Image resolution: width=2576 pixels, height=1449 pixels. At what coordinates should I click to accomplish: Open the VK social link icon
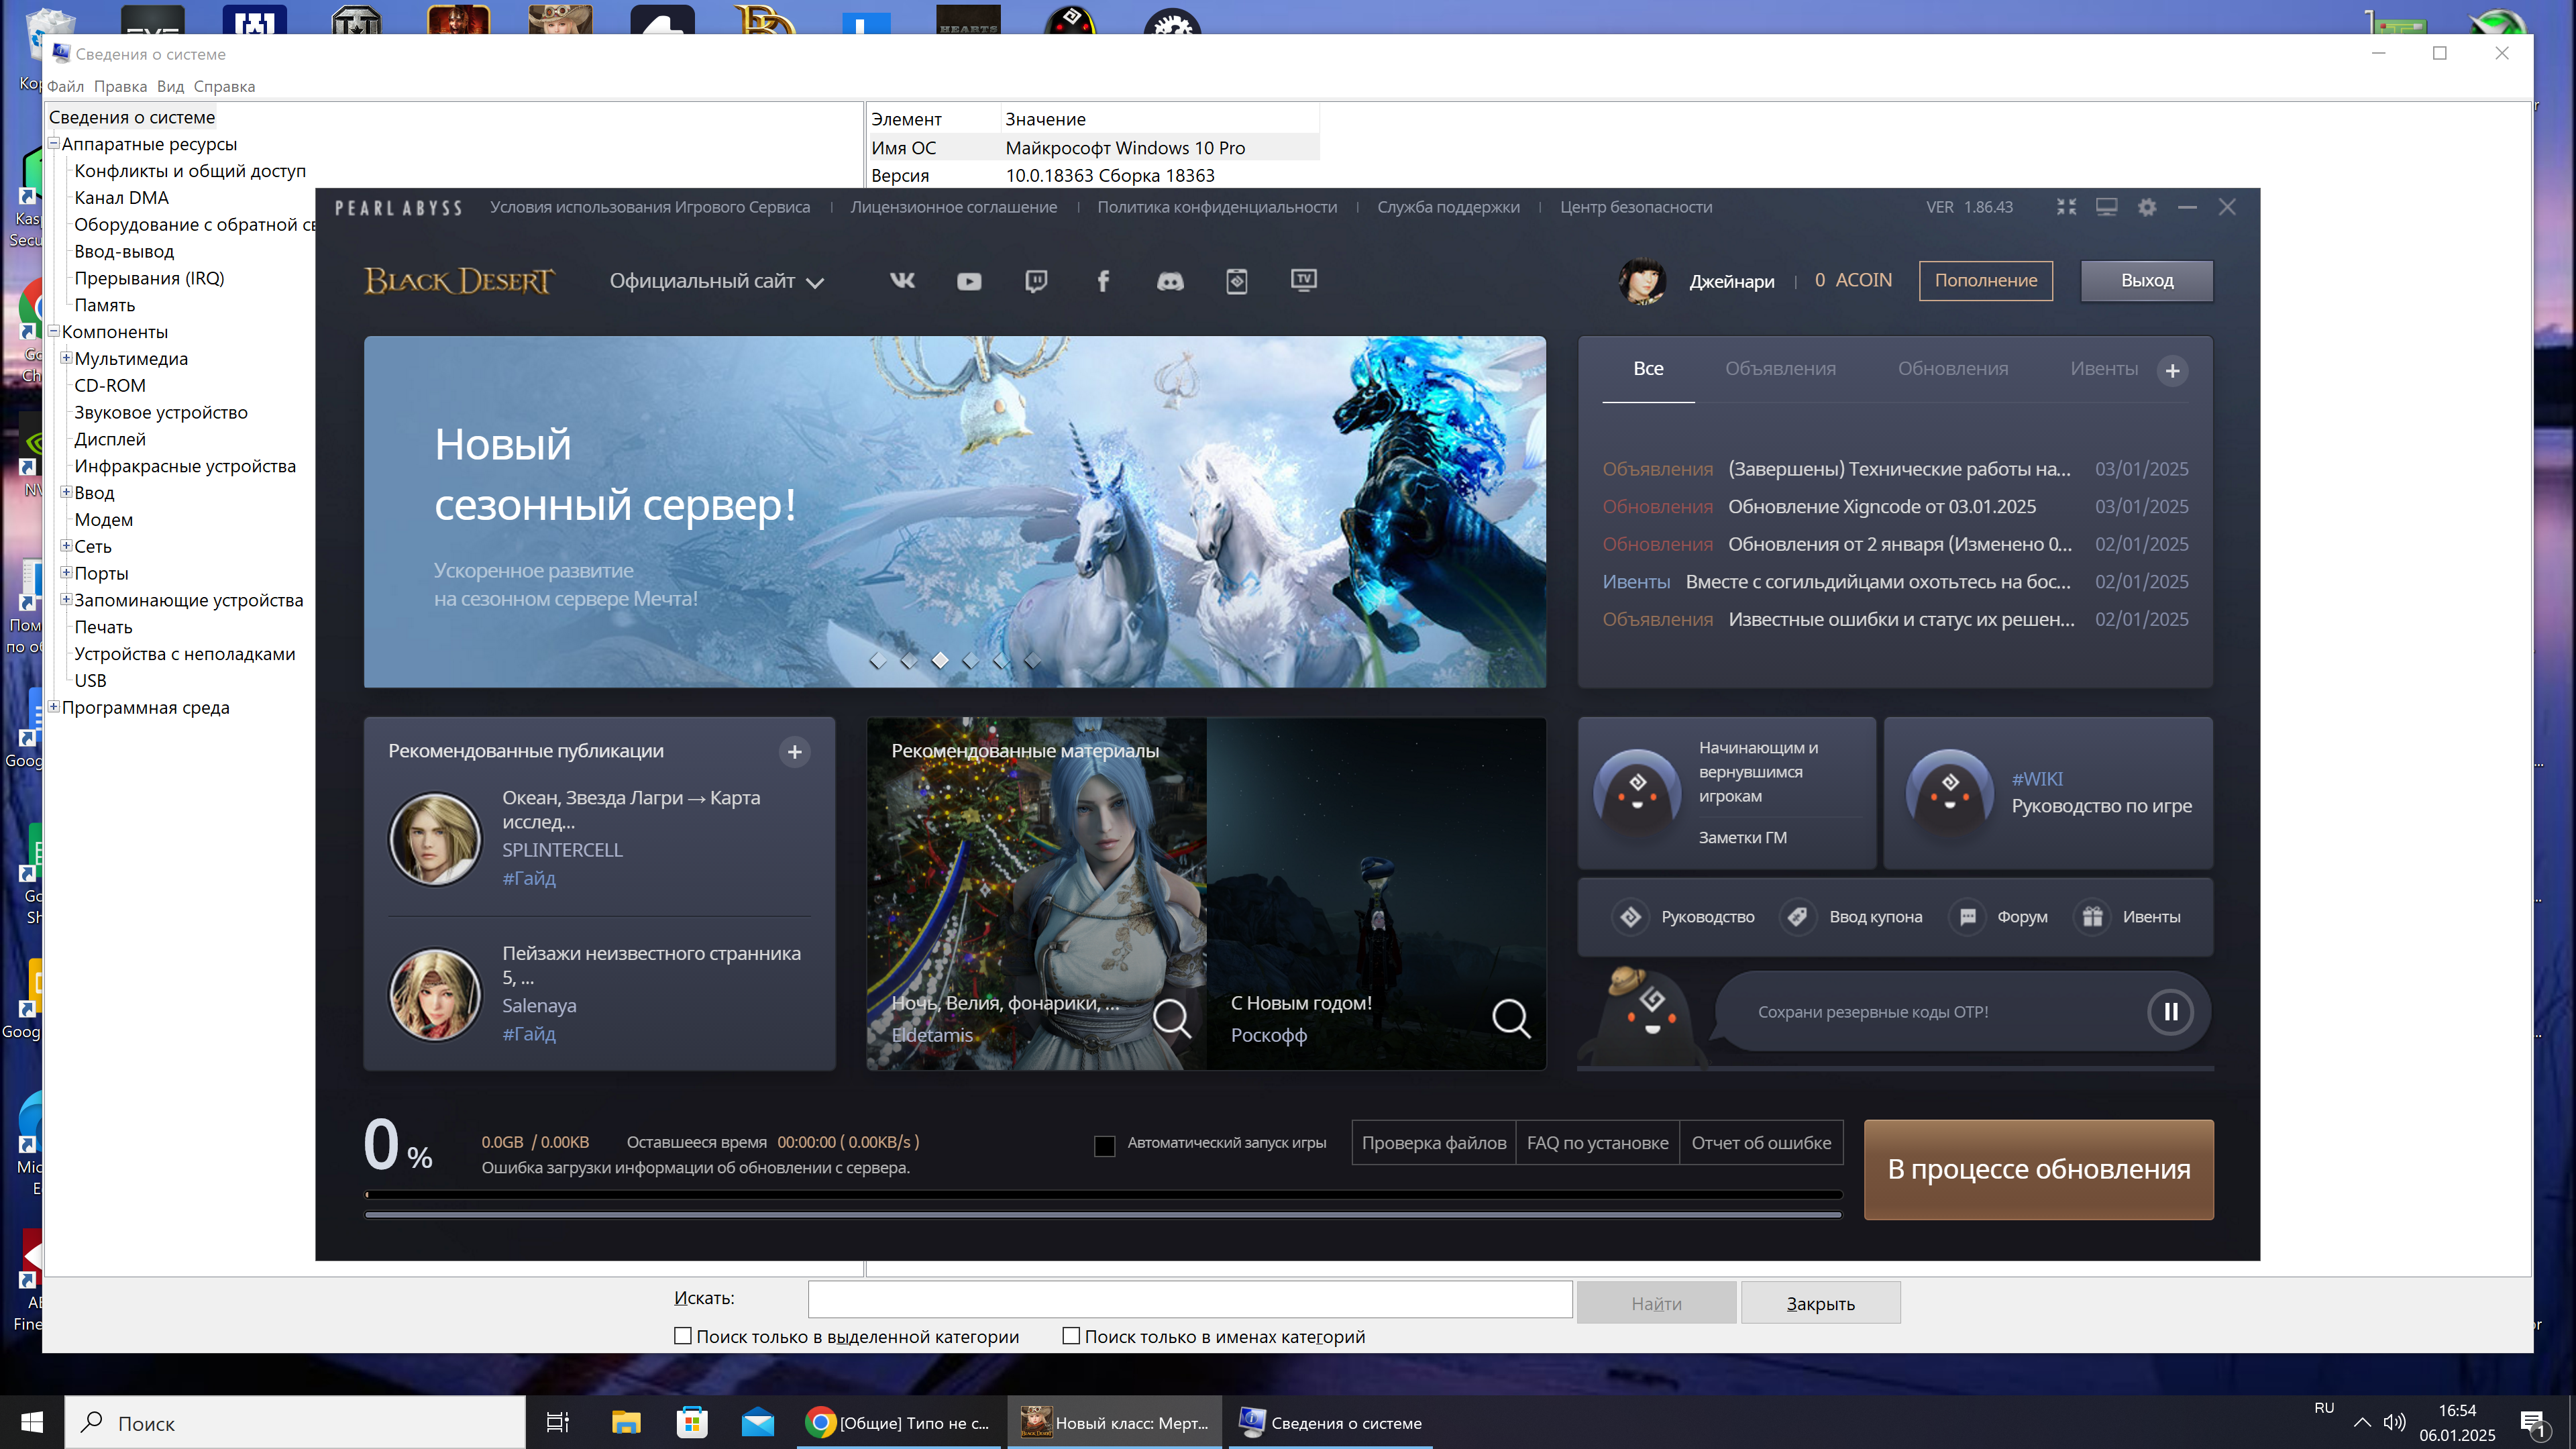pos(902,281)
